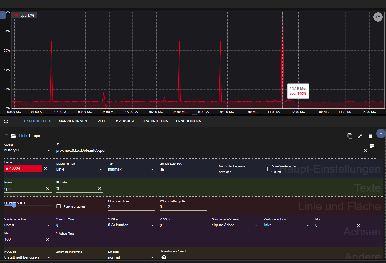Switch to the MARKIERUNGEN tab
This screenshot has height=263, width=386.
coord(73,121)
